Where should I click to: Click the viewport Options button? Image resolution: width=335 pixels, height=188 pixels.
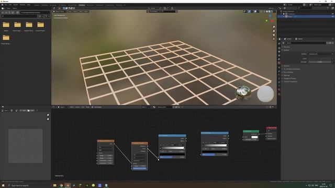click(271, 8)
